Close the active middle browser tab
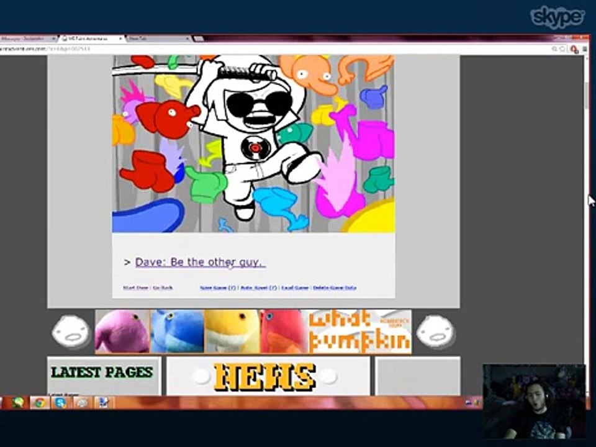Image resolution: width=596 pixels, height=447 pixels. point(121,38)
